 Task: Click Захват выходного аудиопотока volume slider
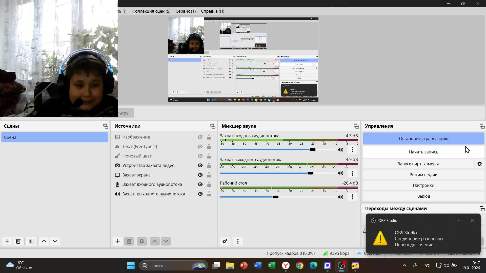pyautogui.click(x=310, y=173)
